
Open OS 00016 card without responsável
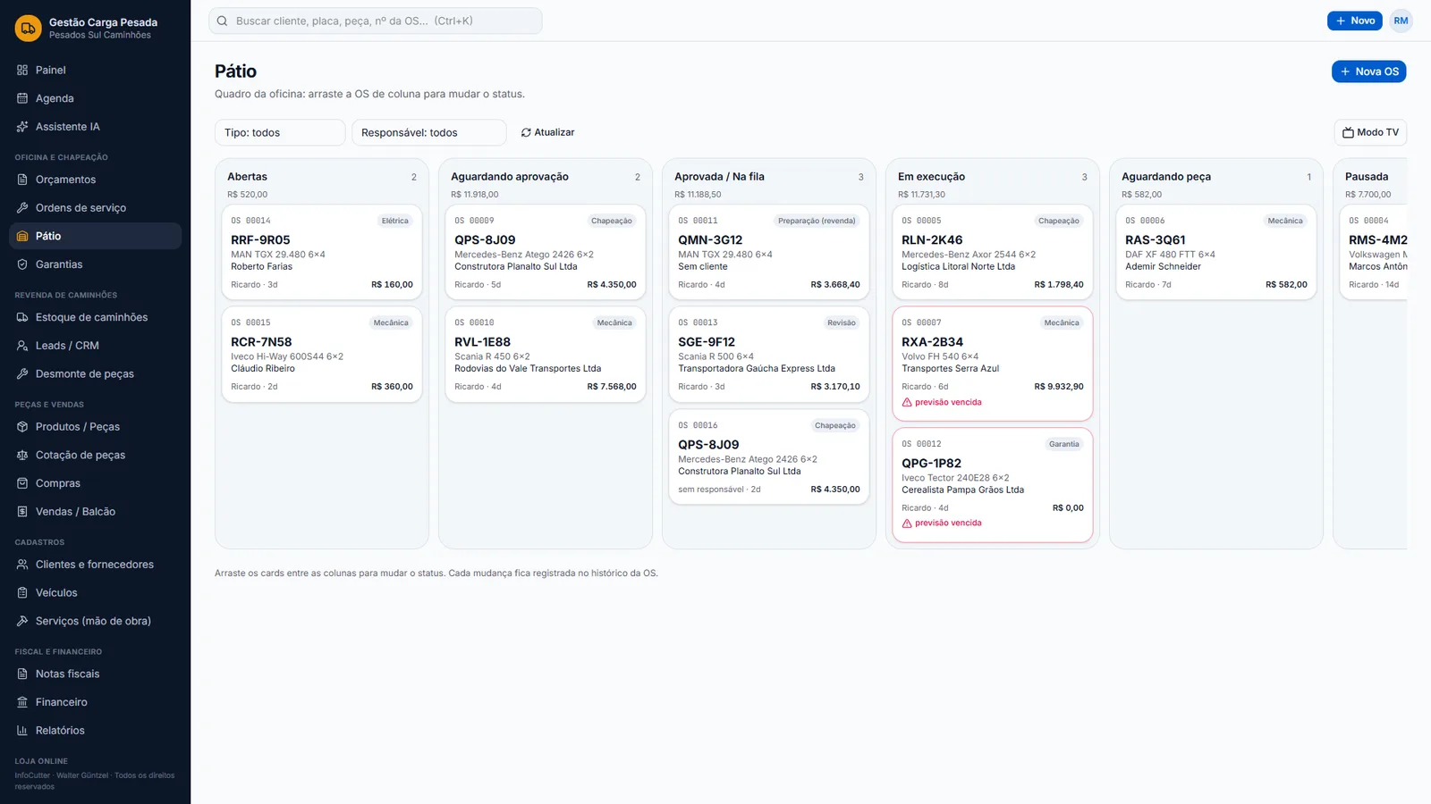(x=769, y=457)
